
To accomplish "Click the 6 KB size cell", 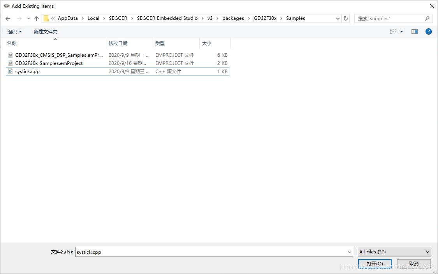I will (x=222, y=55).
